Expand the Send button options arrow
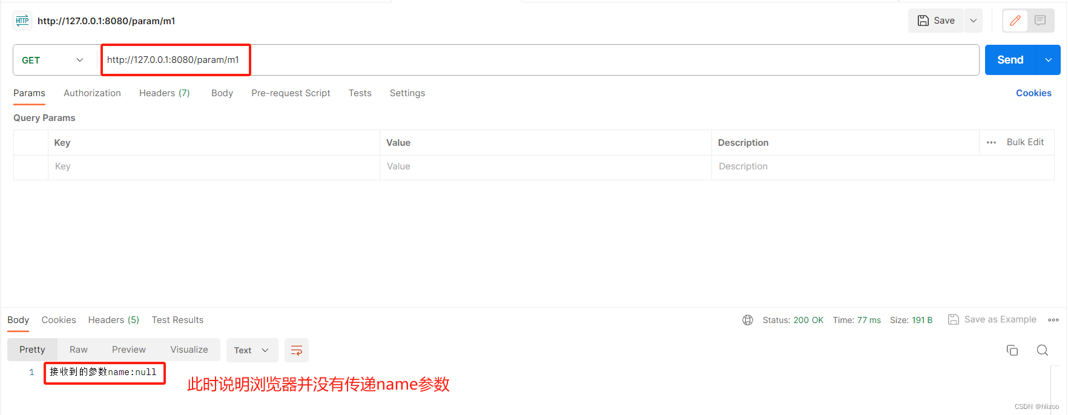This screenshot has width=1068, height=415. point(1049,60)
